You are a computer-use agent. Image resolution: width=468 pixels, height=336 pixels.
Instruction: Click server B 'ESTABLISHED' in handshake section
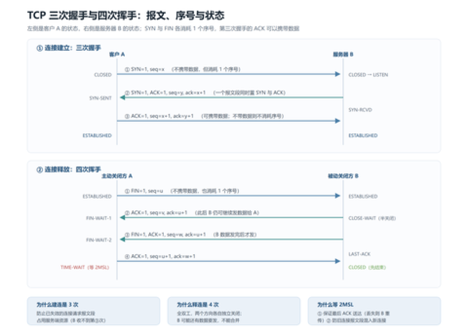click(363, 136)
